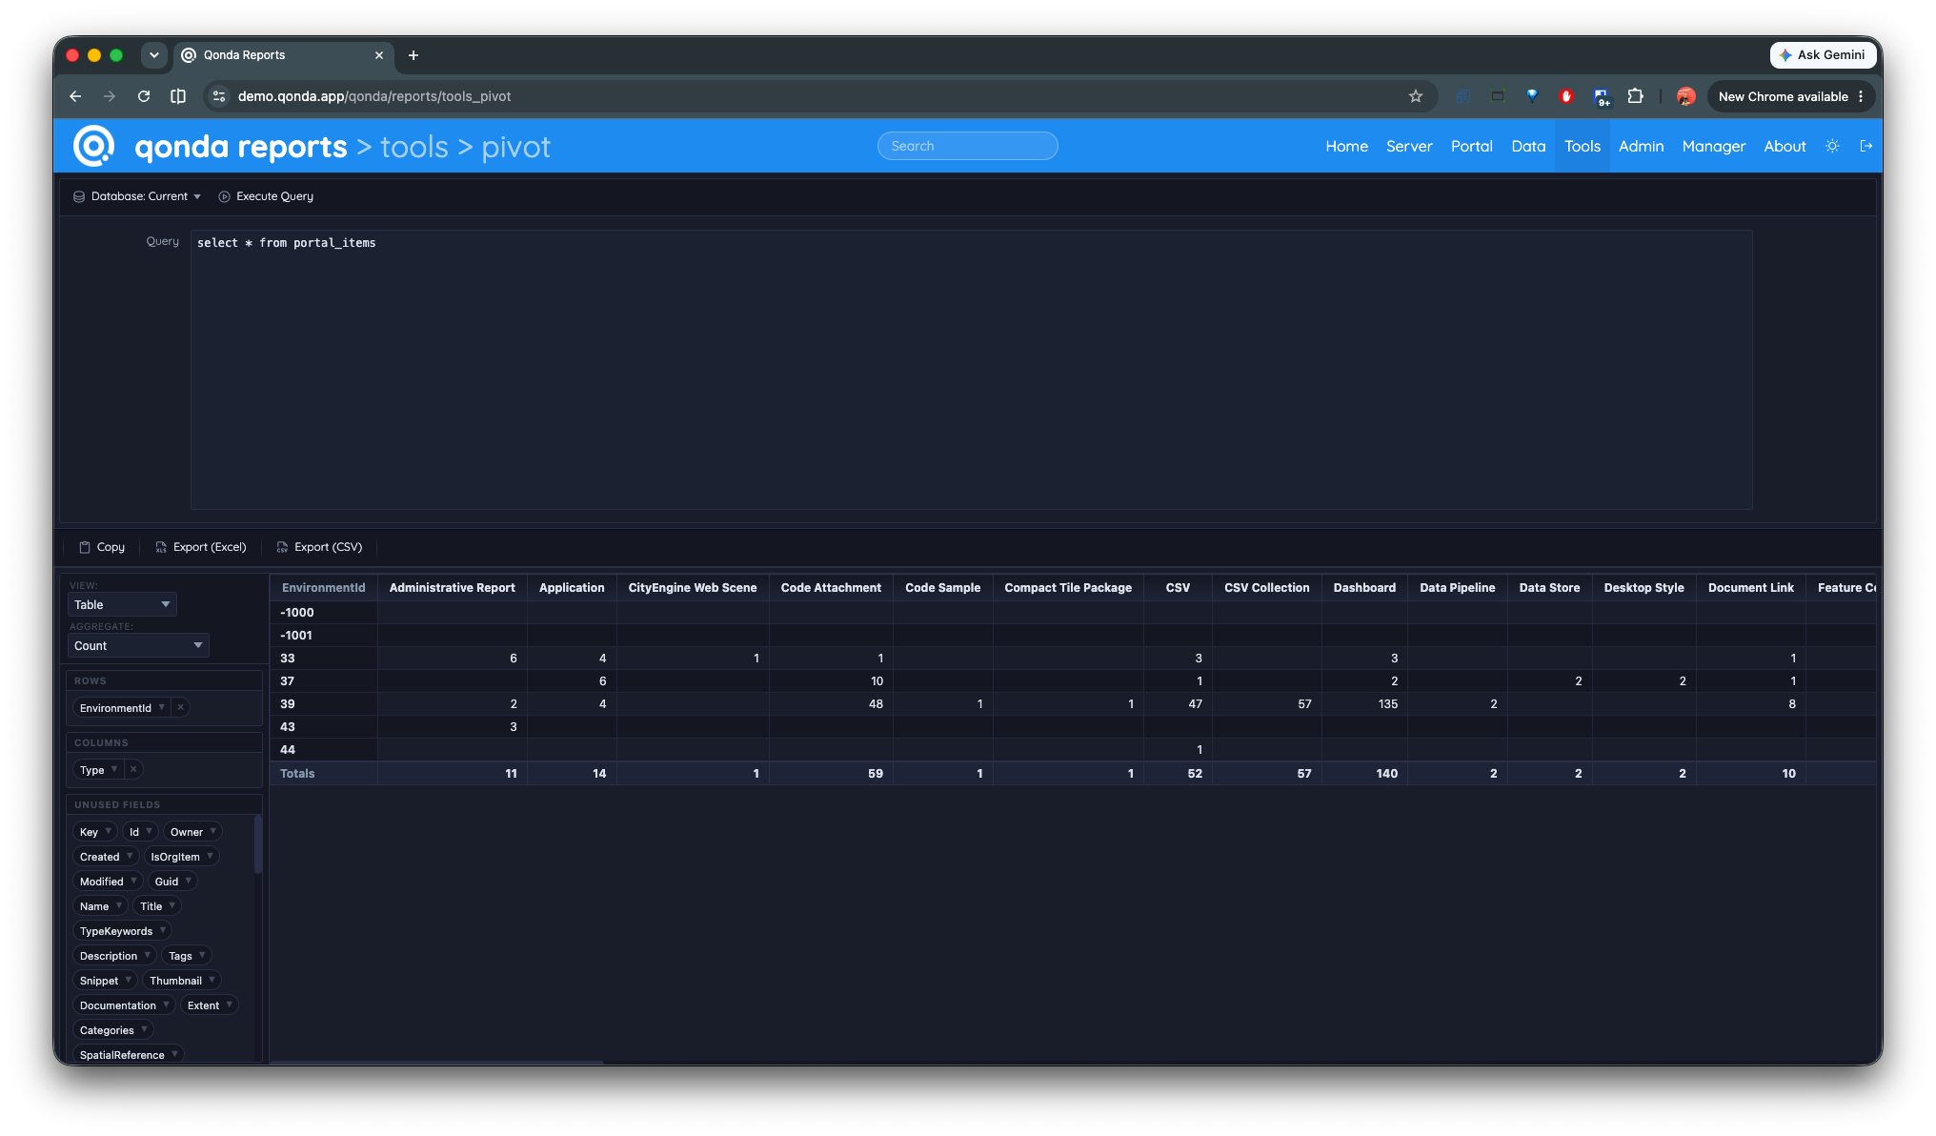Click the 135 Dashboard cell value

coord(1387,703)
